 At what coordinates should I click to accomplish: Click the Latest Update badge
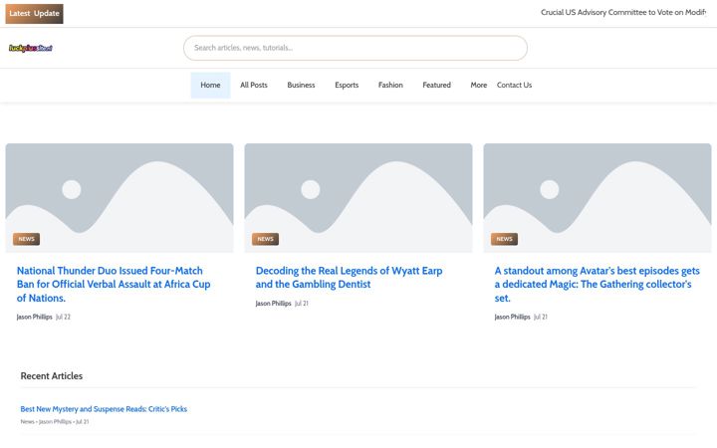[34, 14]
